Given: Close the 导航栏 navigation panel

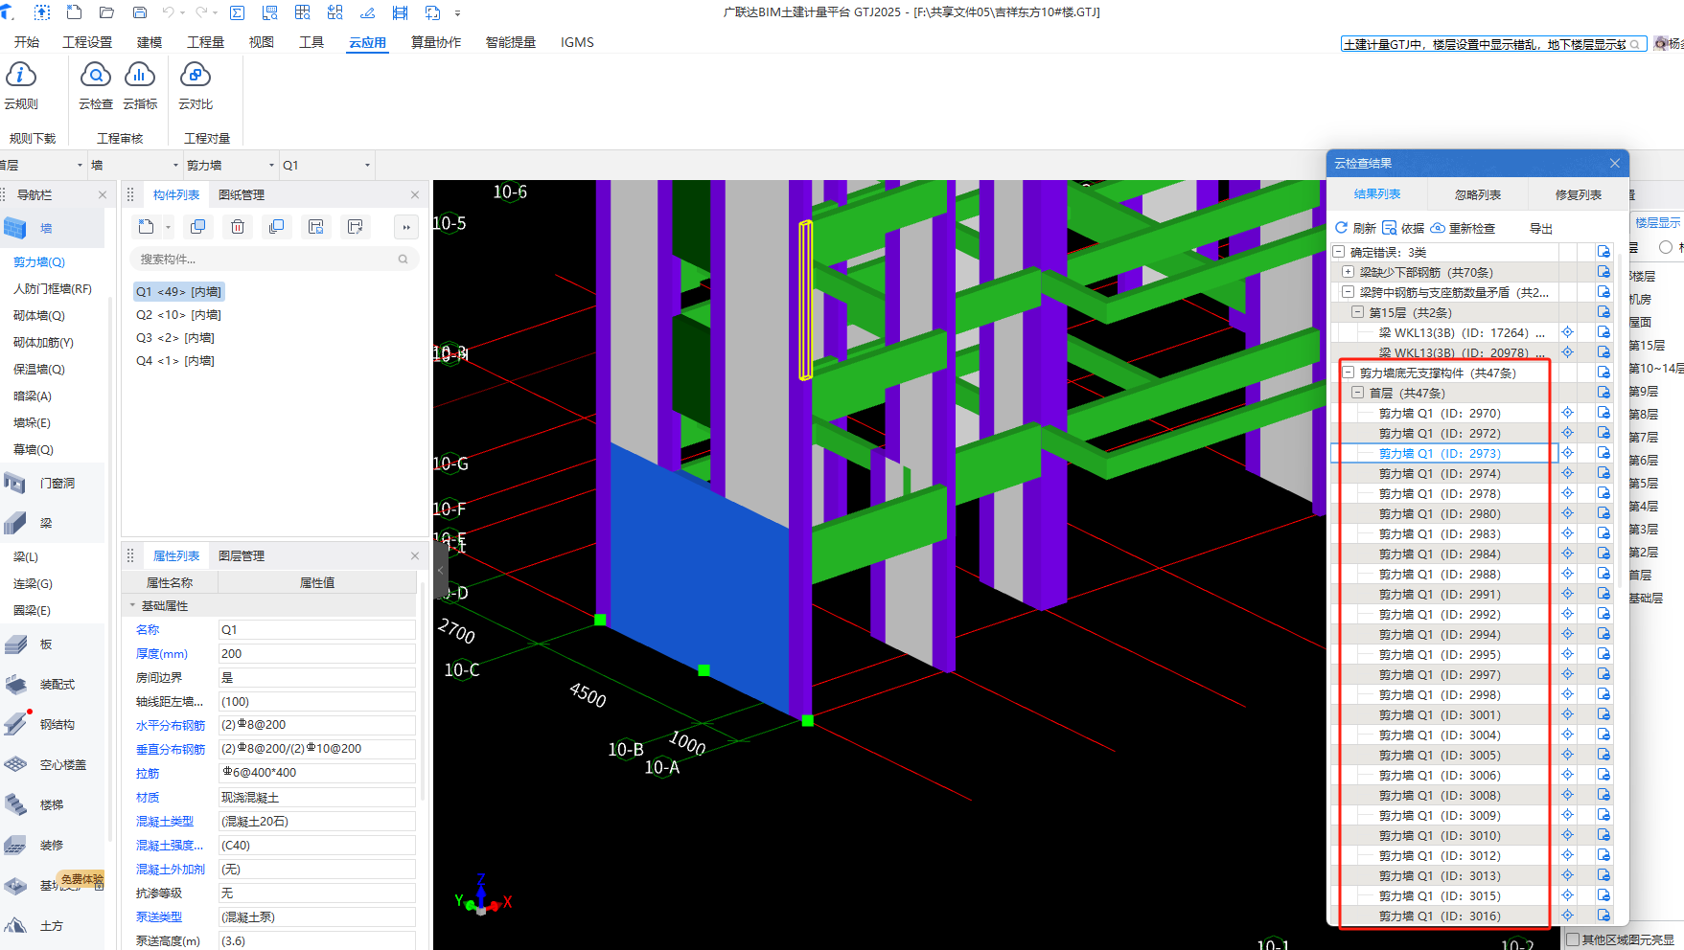Looking at the screenshot, I should pyautogui.click(x=103, y=194).
